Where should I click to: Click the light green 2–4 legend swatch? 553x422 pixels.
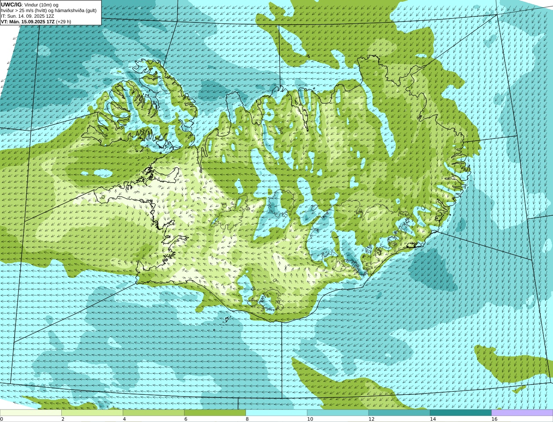point(92,413)
